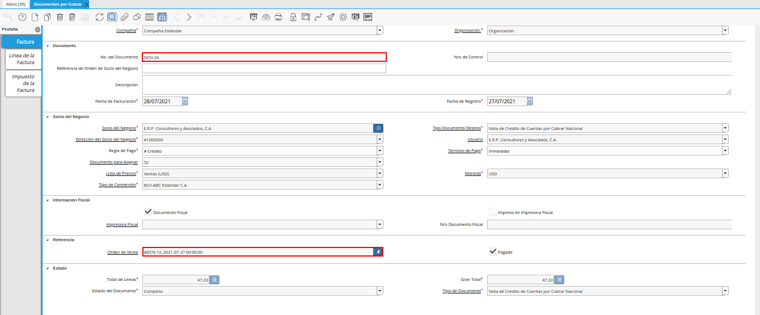
Task: Open the Fecha de Facturación calendar picker
Action: tap(185, 101)
